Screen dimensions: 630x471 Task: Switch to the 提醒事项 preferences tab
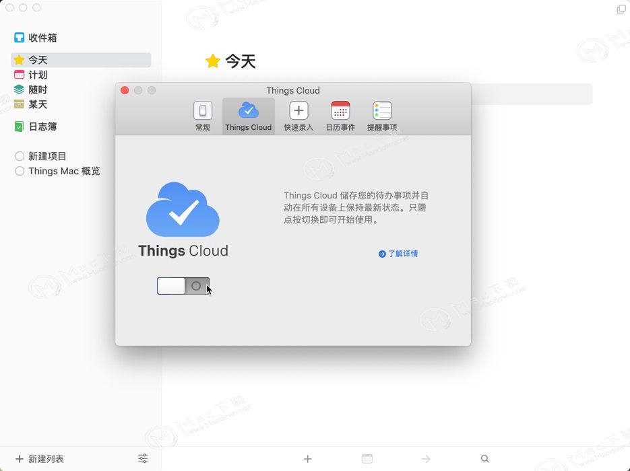(x=382, y=116)
